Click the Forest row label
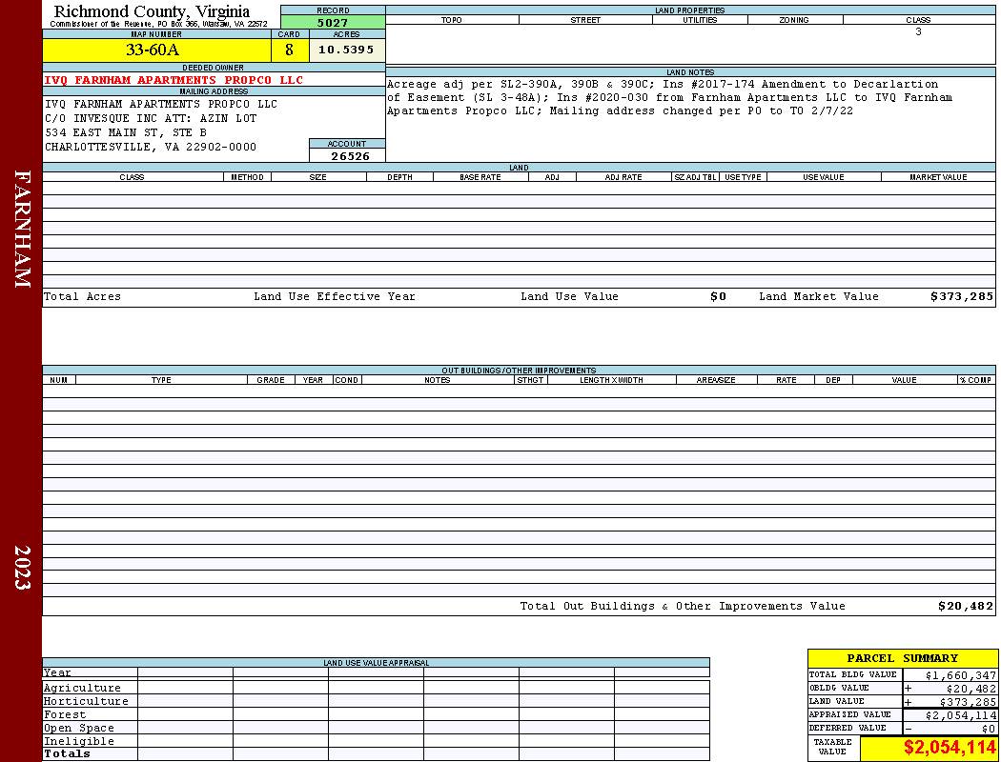 [x=65, y=714]
